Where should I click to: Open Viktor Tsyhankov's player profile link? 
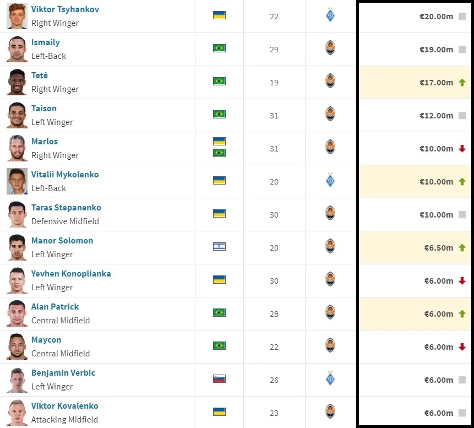[65, 9]
